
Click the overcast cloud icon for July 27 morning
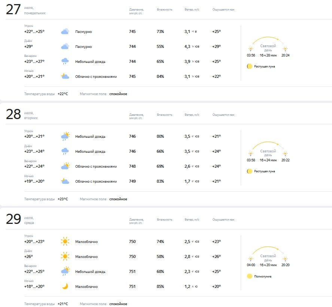65,31
